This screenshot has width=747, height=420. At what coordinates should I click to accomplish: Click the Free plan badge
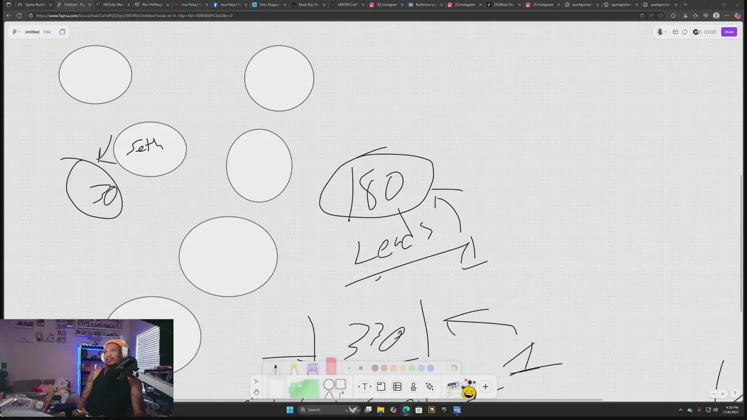[47, 32]
